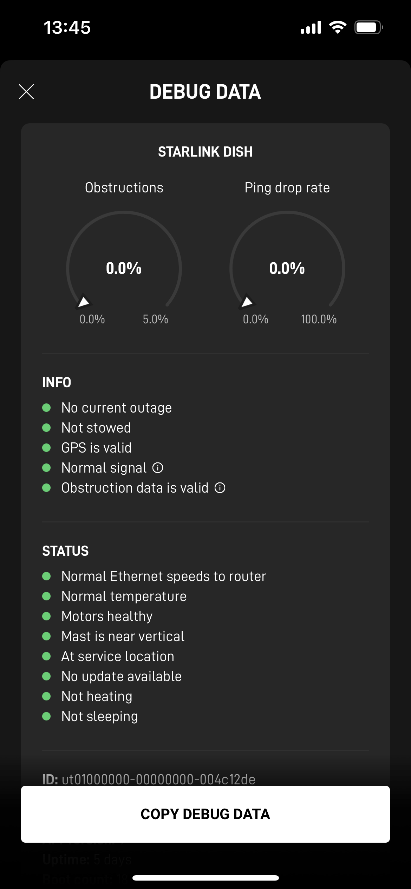Tap the Obstructions gauge needle pointer
411x889 pixels.
click(83, 302)
